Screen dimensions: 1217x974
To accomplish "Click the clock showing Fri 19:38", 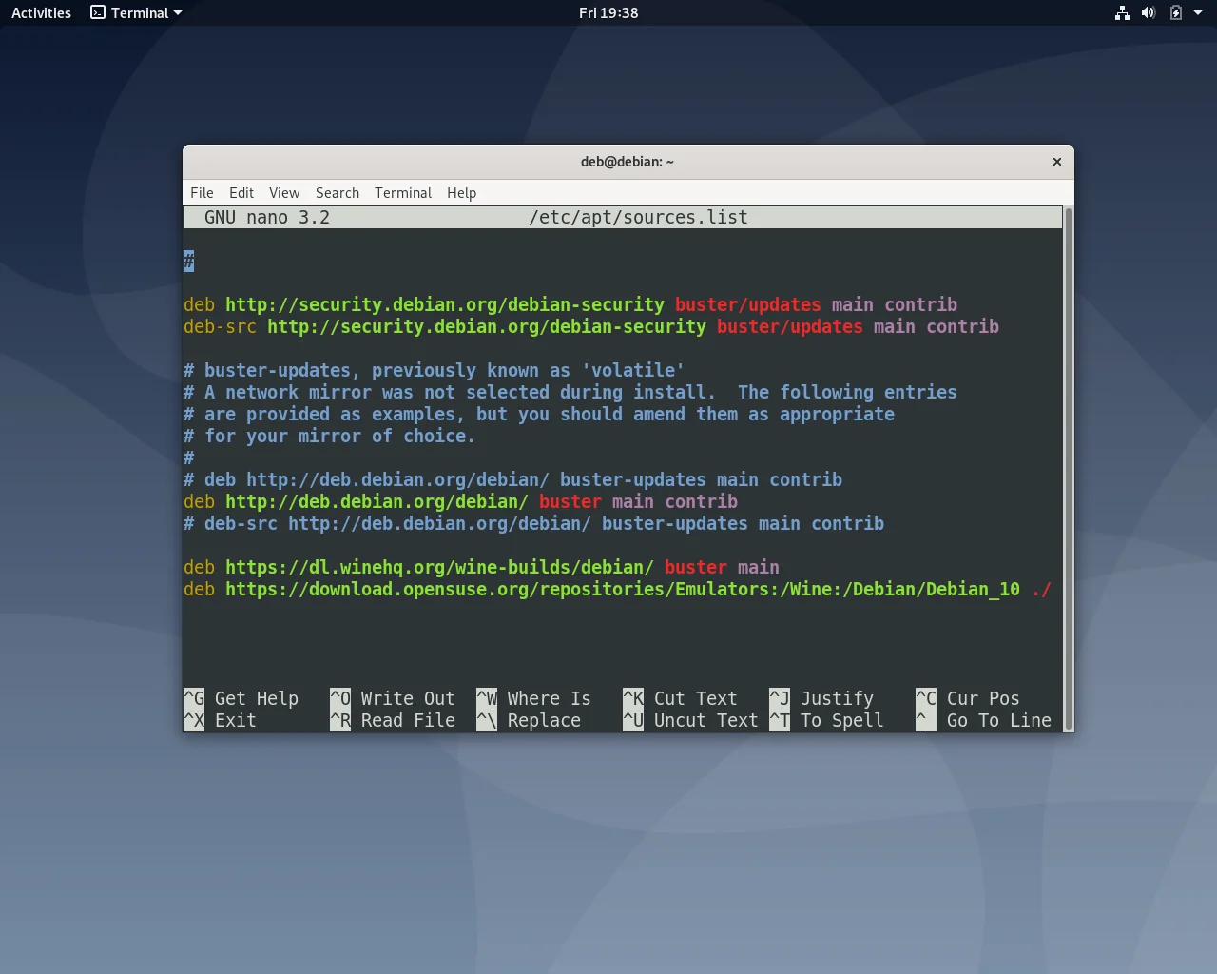I will click(608, 13).
